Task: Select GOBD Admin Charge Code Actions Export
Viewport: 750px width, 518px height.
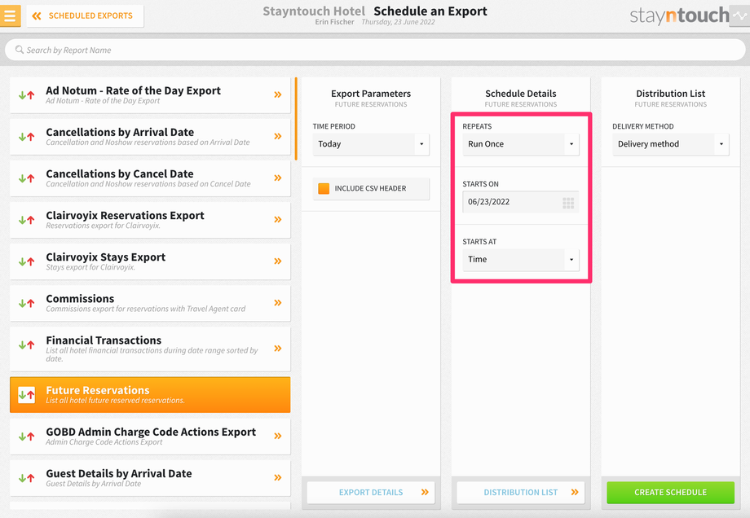Action: pos(150,437)
